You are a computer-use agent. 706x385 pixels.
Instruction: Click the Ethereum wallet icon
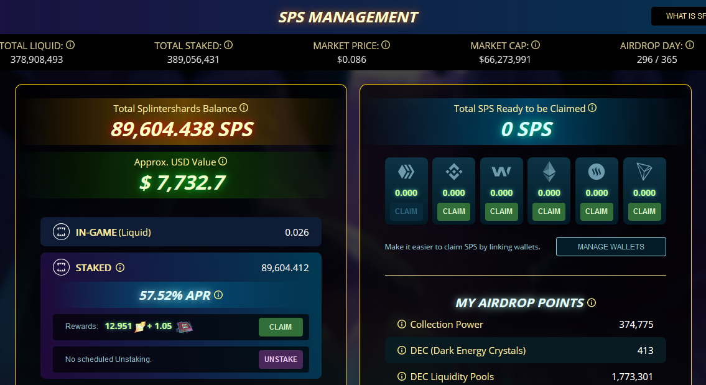(x=549, y=172)
